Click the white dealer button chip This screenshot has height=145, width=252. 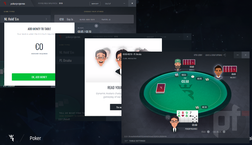[193, 77]
